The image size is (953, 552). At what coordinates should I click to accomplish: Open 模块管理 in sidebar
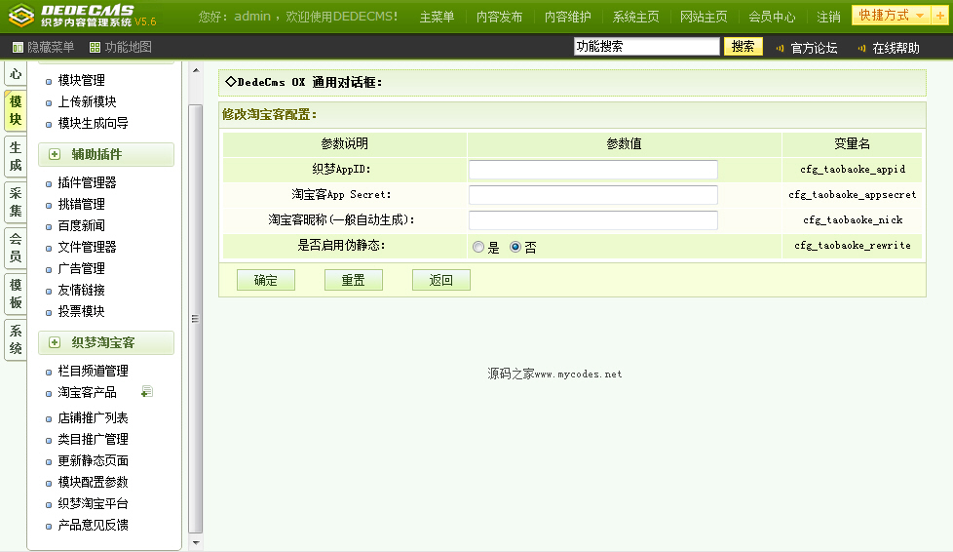(82, 80)
